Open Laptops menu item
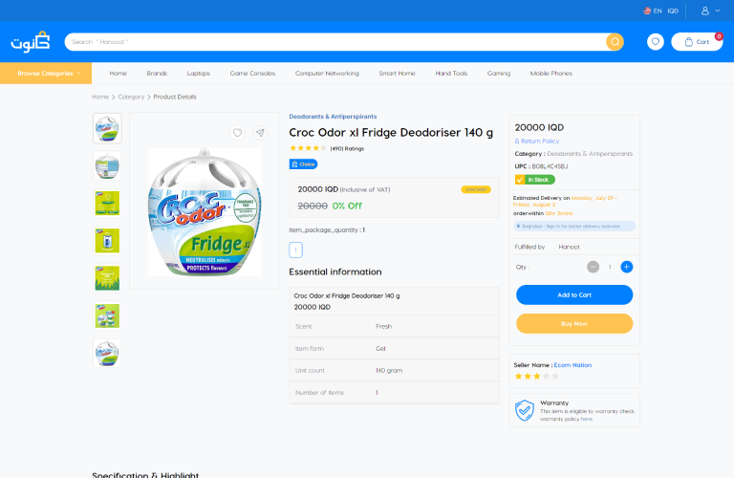 click(199, 73)
